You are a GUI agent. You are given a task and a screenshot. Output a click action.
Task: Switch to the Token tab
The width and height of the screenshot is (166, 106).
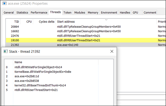click(67, 12)
